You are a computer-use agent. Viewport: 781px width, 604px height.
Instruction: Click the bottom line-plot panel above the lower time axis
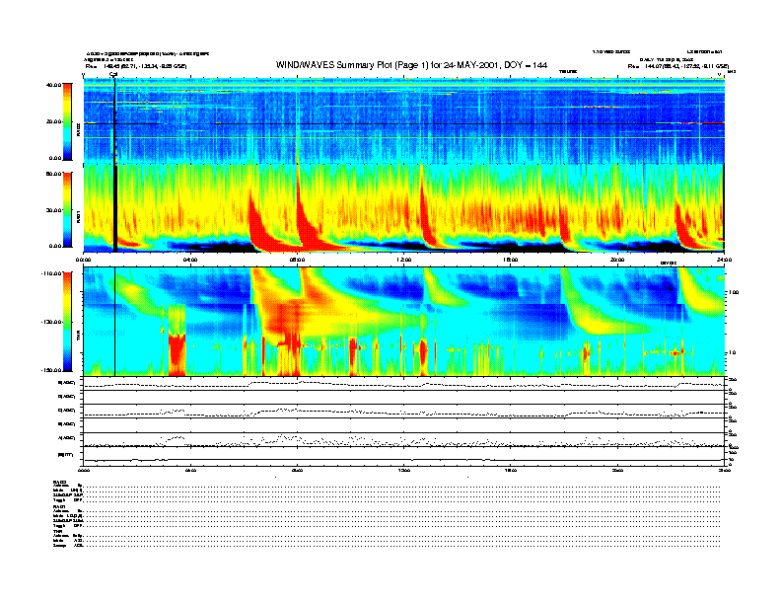click(404, 457)
